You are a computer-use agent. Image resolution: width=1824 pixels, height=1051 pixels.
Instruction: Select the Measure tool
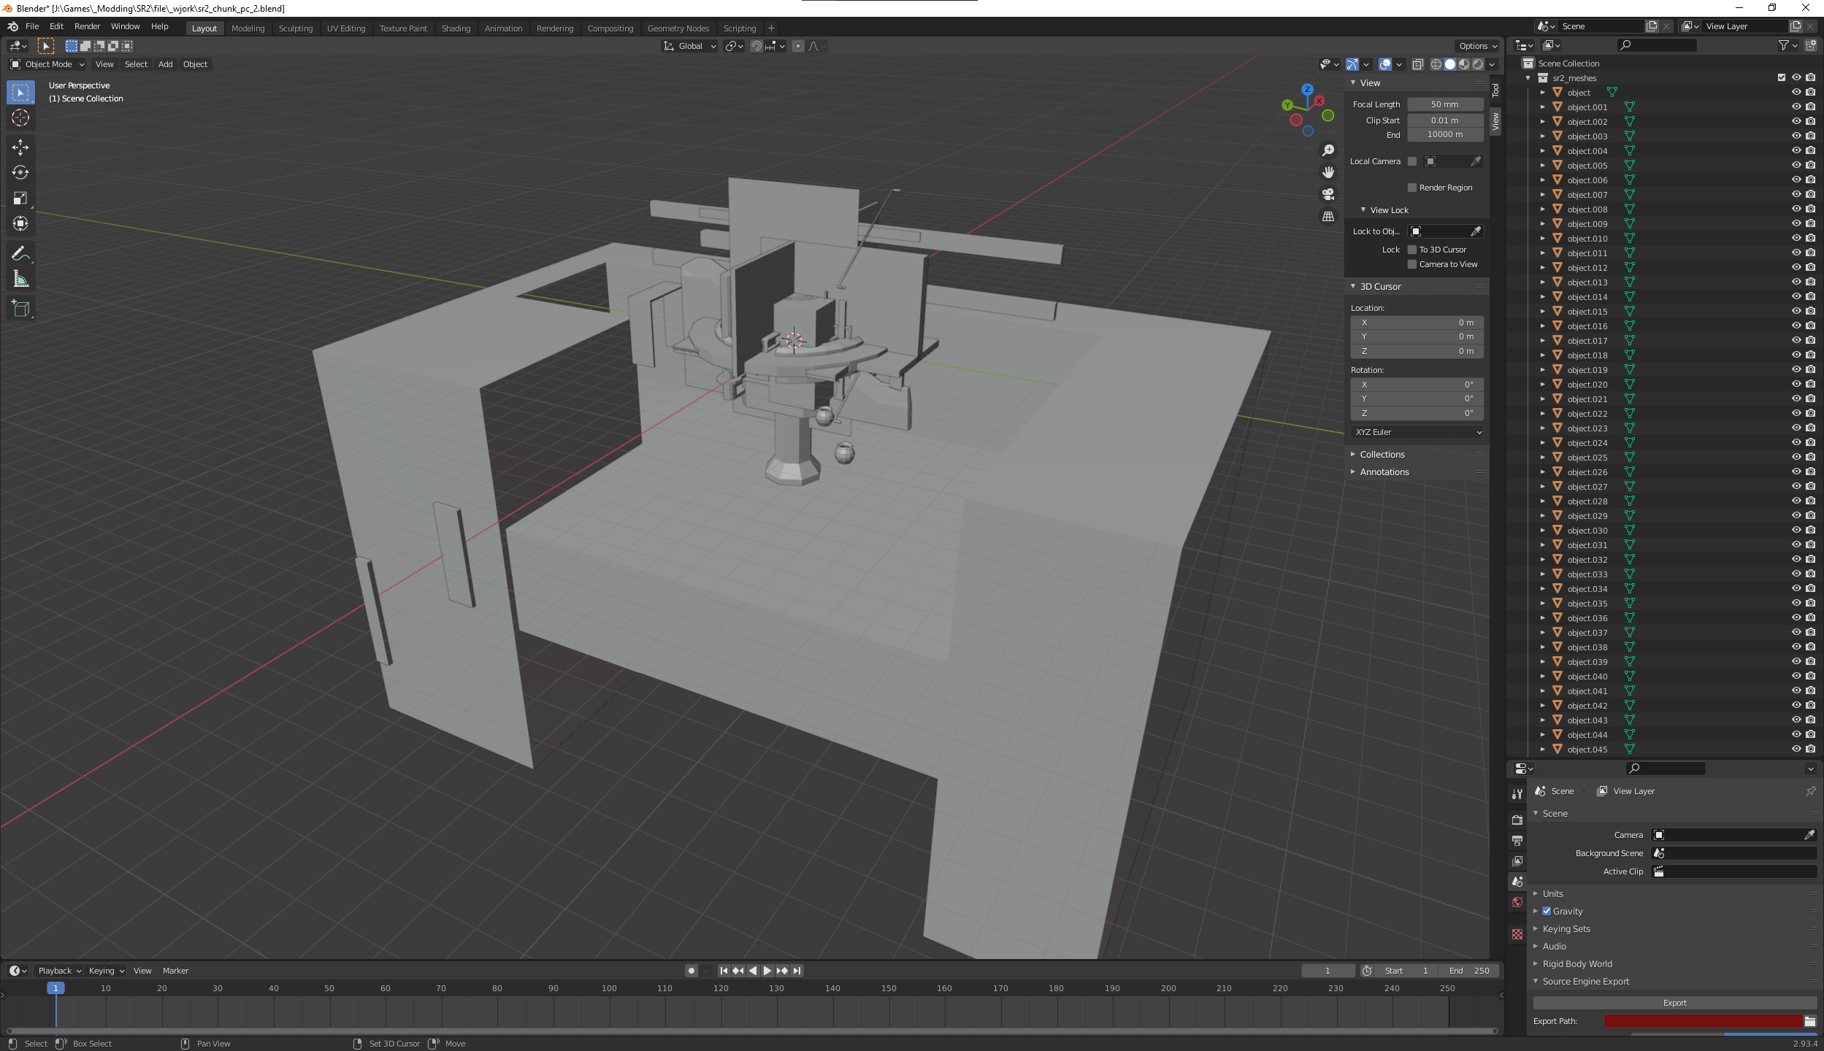point(20,280)
